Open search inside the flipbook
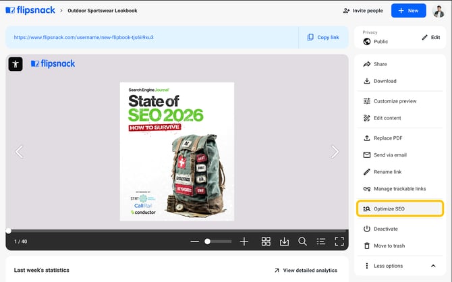This screenshot has height=282, width=452. 302,242
